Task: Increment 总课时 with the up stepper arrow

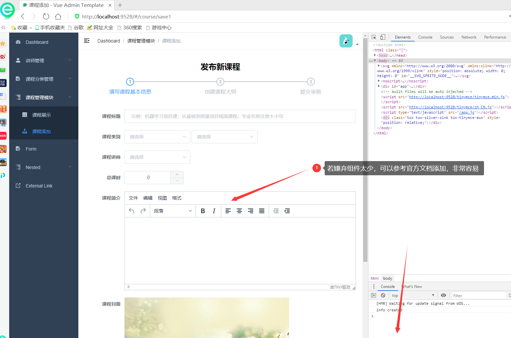Action: point(176,174)
